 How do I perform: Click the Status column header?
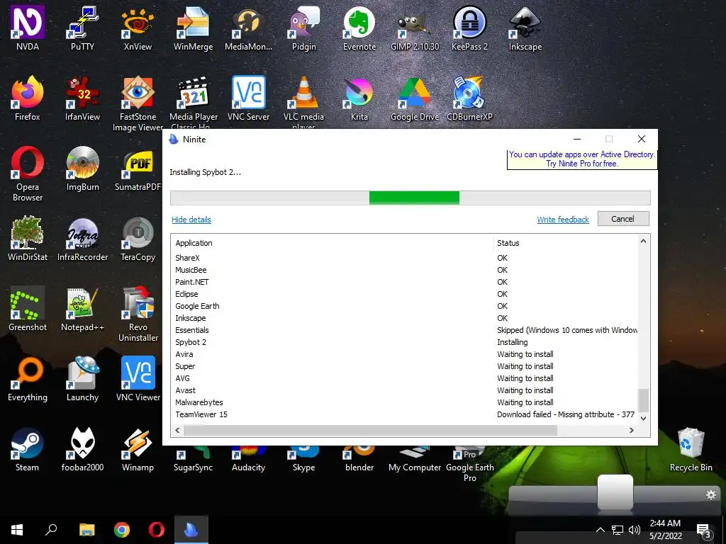[x=566, y=243]
